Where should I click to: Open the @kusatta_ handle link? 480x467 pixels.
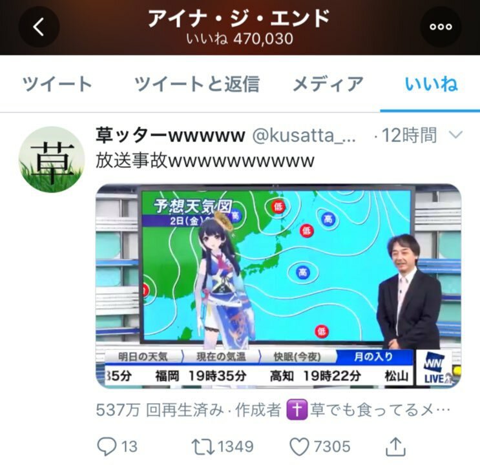[304, 135]
